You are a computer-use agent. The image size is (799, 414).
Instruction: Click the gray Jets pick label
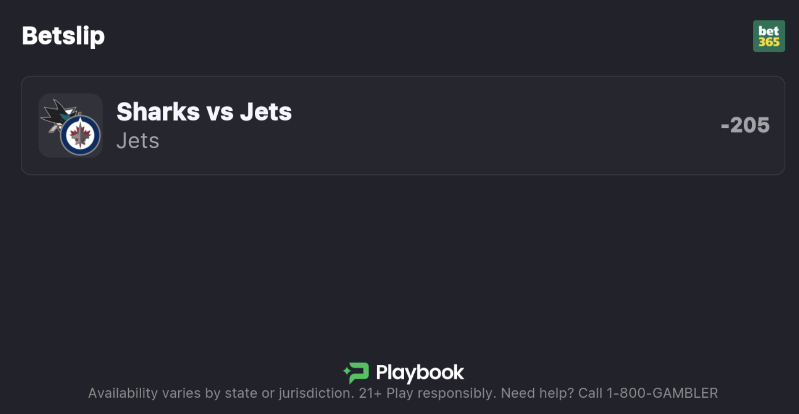(x=138, y=141)
